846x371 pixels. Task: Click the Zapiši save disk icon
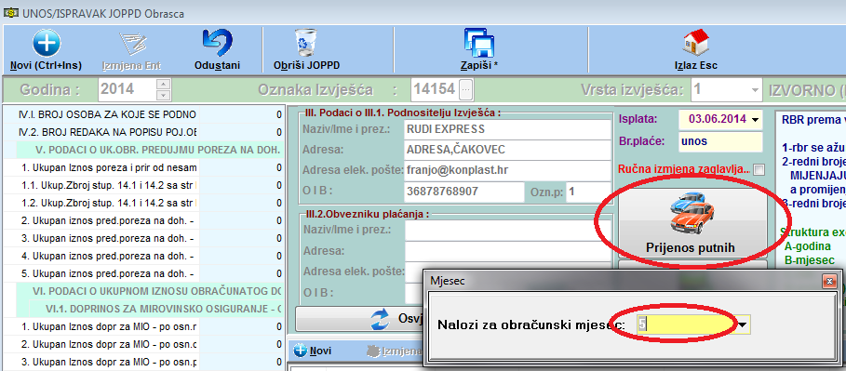tap(479, 43)
